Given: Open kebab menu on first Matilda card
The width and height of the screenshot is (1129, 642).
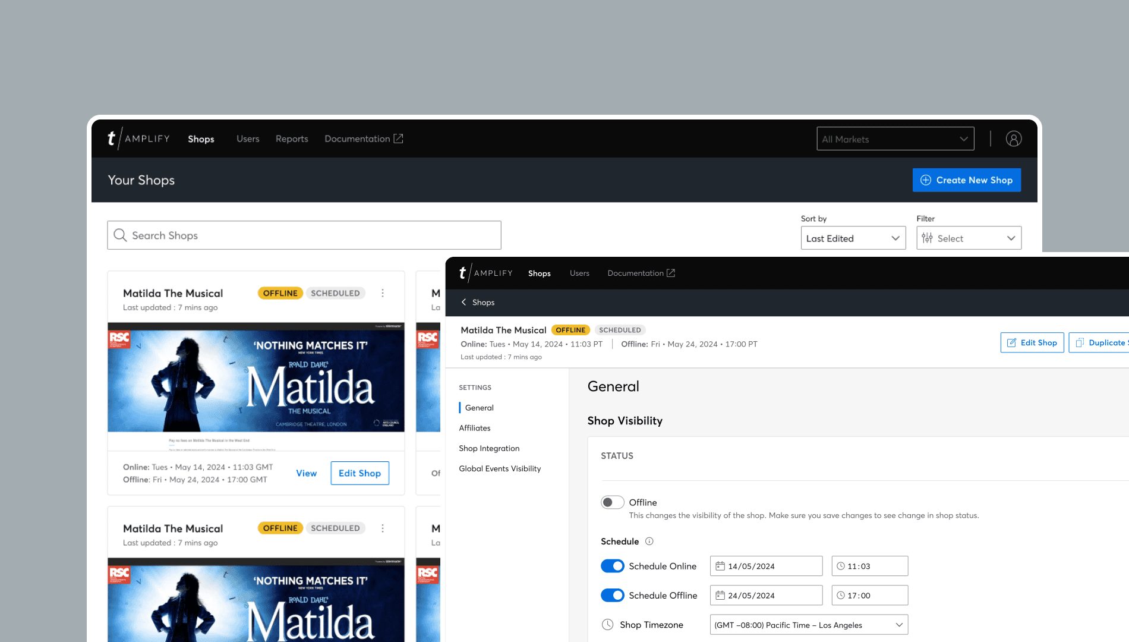Looking at the screenshot, I should [383, 293].
